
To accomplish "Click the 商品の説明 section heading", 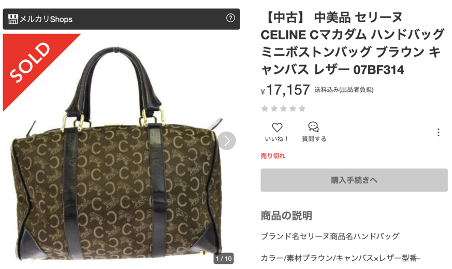I will pyautogui.click(x=286, y=215).
